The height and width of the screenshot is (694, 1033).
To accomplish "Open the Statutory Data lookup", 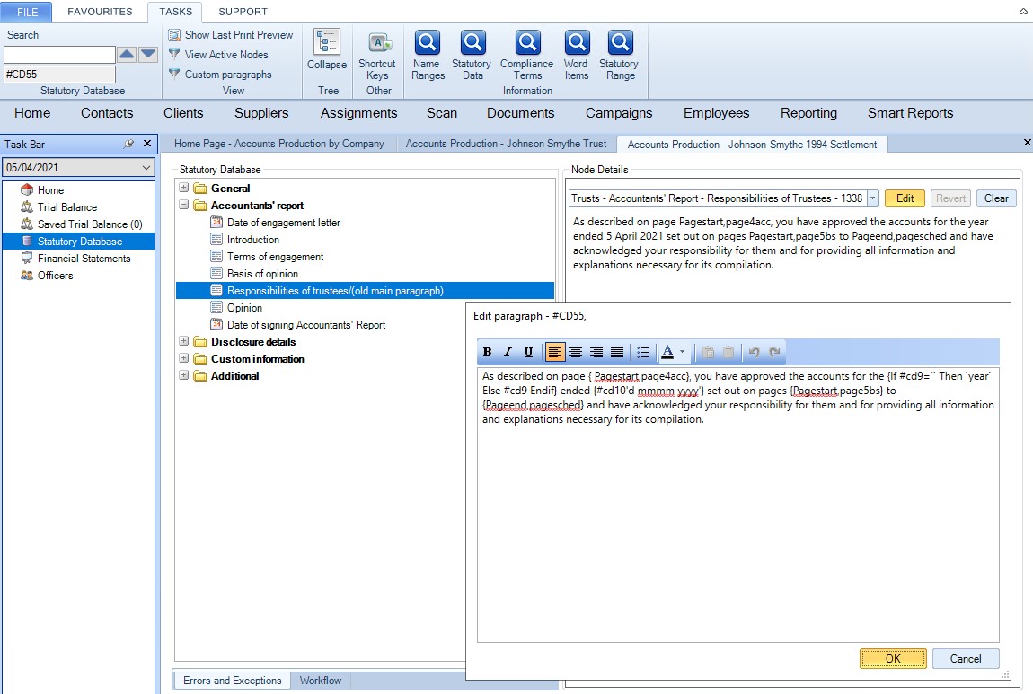I will [x=472, y=56].
